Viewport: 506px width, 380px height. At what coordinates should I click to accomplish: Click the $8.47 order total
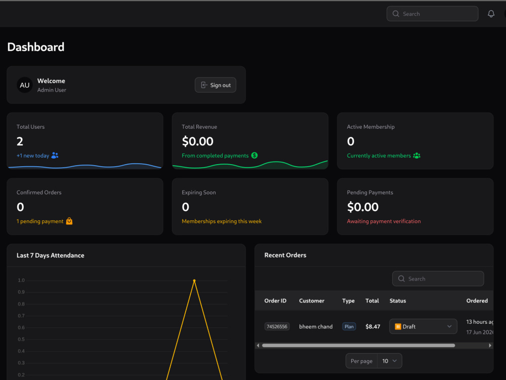tap(373, 326)
